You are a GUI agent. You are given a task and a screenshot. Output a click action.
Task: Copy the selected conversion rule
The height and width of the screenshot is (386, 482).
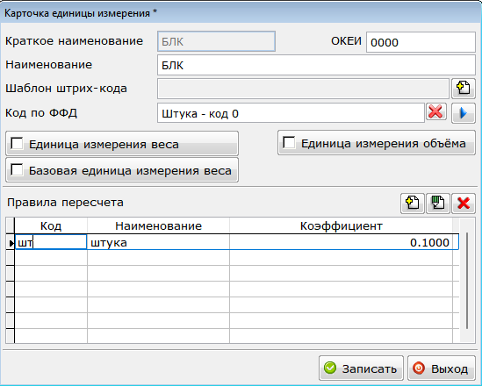coord(438,204)
